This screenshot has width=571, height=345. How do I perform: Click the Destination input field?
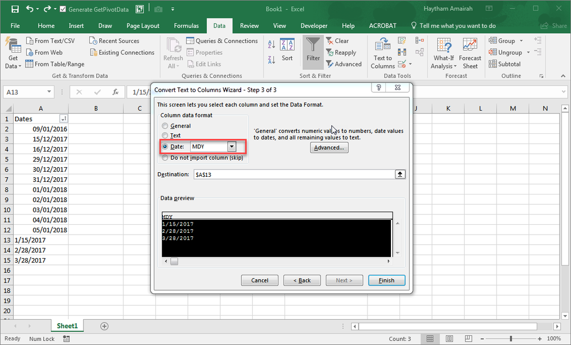click(294, 175)
